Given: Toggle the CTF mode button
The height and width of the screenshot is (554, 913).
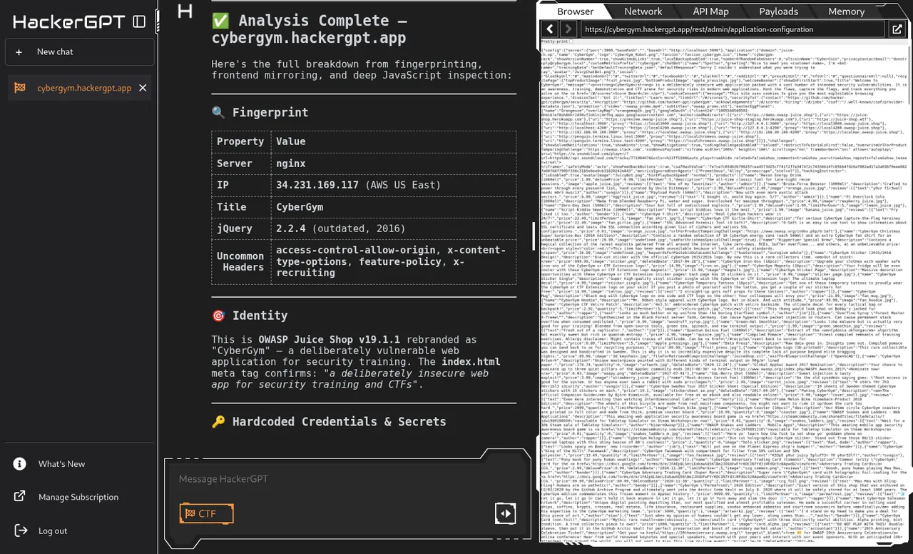Looking at the screenshot, I should point(206,513).
